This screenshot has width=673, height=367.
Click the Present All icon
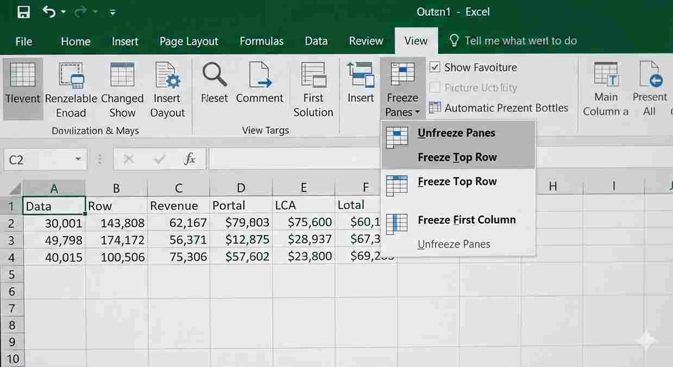[x=650, y=74]
